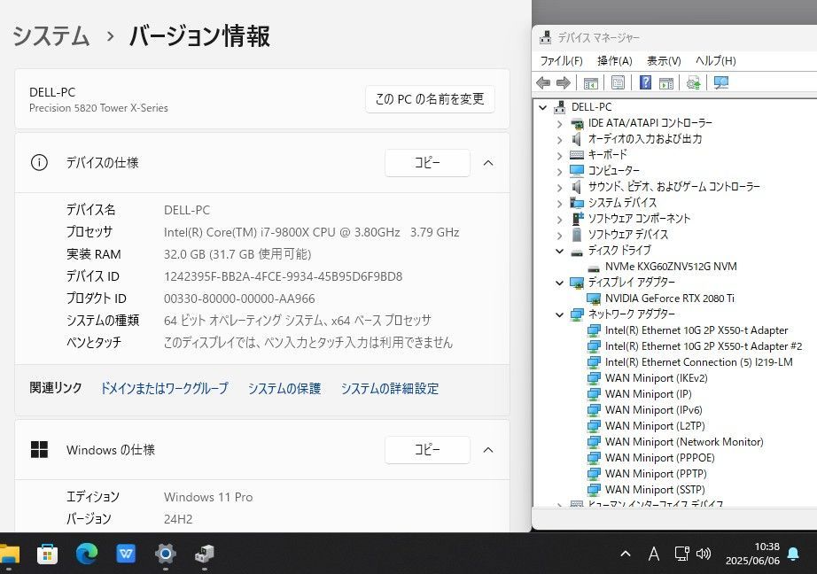Image resolution: width=817 pixels, height=574 pixels.
Task: Click コピー button for デバイスの仕様
Action: coord(427,163)
